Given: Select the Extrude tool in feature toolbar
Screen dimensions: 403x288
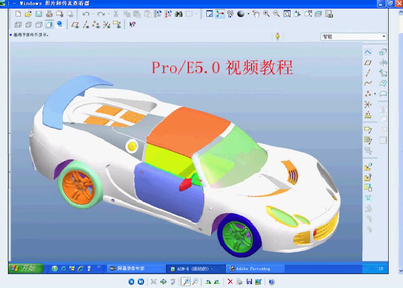Looking at the screenshot, I should click(x=382, y=51).
